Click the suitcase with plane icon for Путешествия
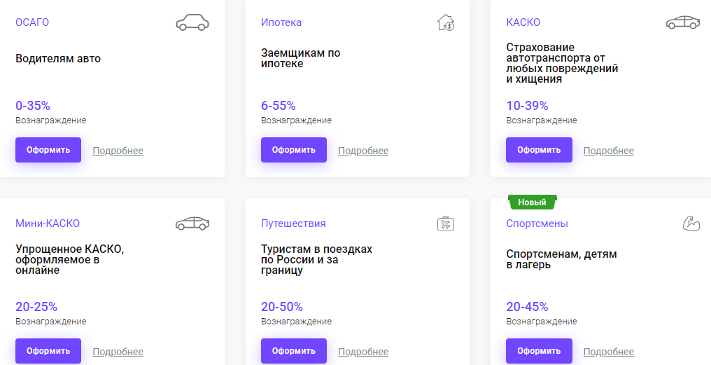The image size is (711, 365). click(x=446, y=223)
